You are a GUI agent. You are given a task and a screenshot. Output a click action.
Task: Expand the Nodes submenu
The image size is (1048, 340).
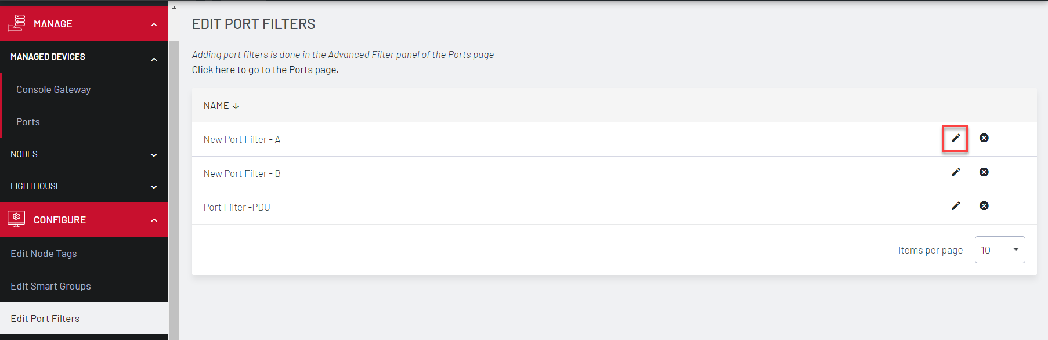coord(154,155)
